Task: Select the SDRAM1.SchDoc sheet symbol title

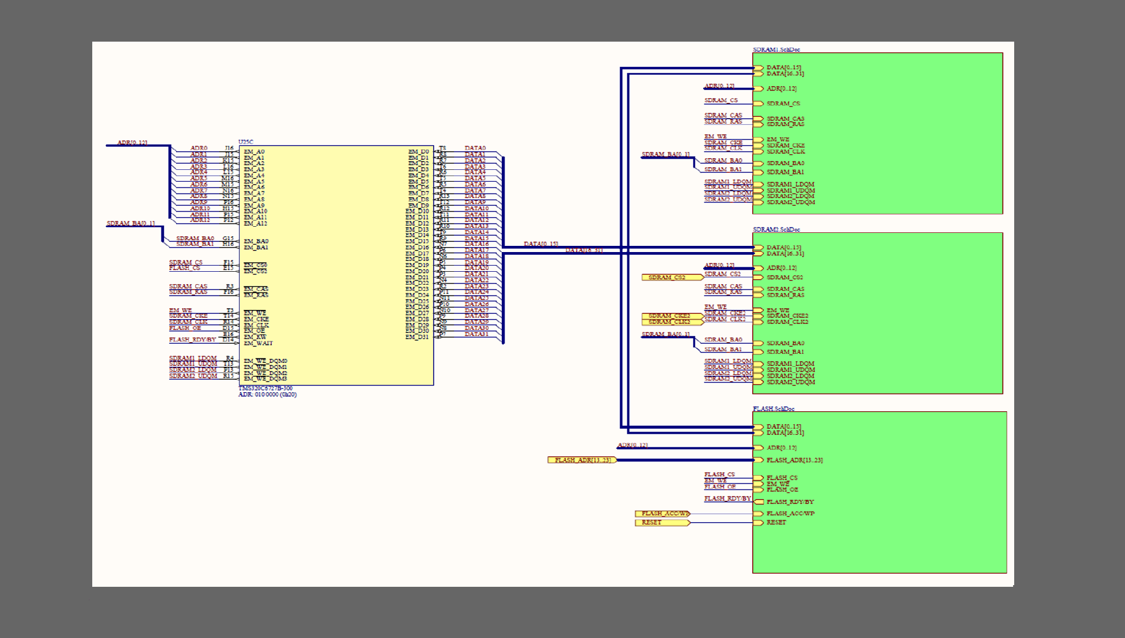Action: (776, 50)
